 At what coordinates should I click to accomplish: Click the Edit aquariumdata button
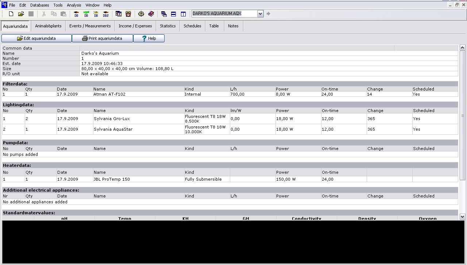[36, 38]
